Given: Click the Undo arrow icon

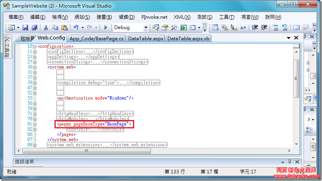Looking at the screenshot, I should (x=76, y=28).
